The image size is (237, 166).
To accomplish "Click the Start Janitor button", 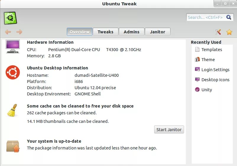I will pos(169,129).
